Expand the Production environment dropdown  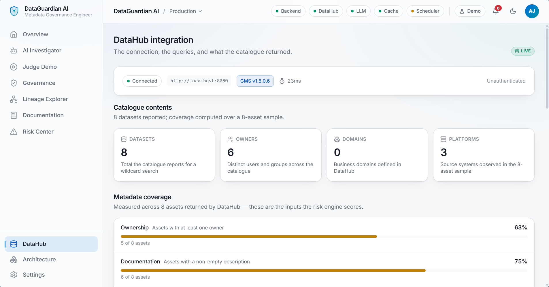(x=186, y=11)
